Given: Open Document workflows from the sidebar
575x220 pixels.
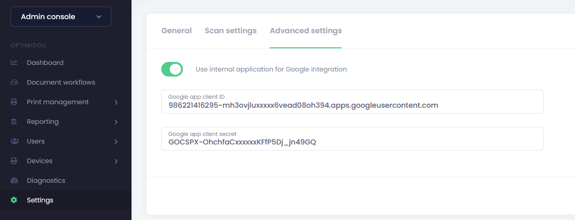Looking at the screenshot, I should [60, 83].
